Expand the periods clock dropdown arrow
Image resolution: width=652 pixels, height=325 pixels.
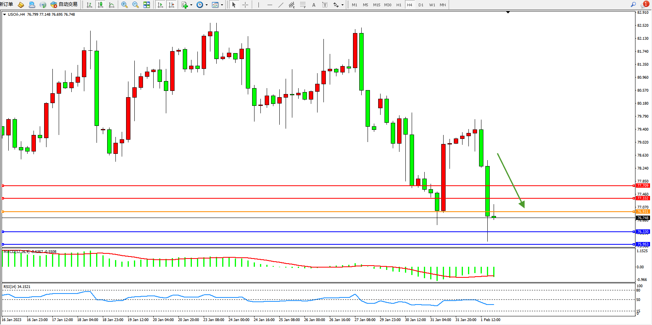206,5
